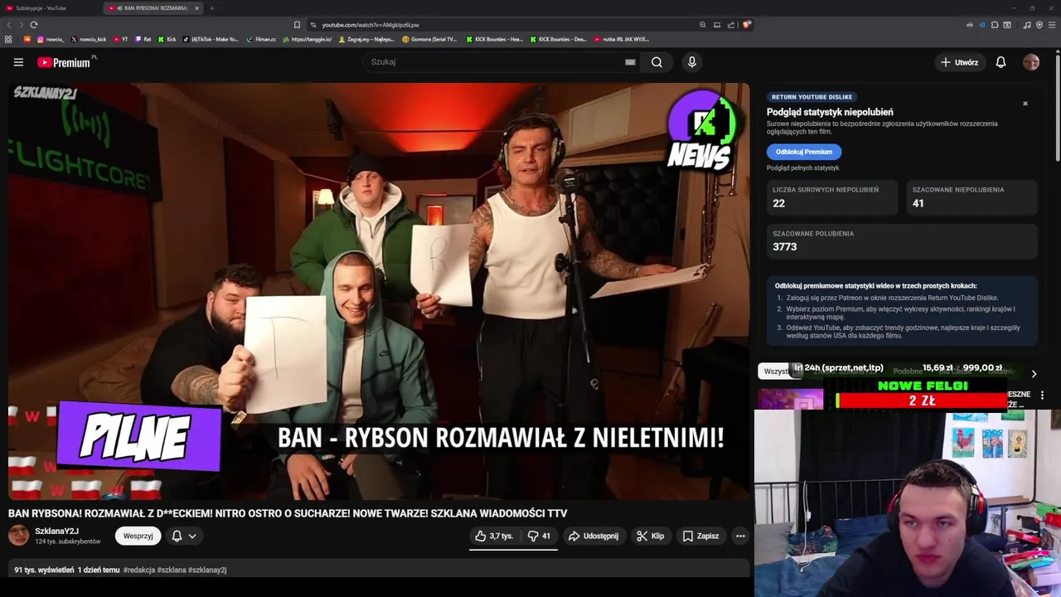
Task: Open the first recommended video thumbnail
Action: (790, 399)
